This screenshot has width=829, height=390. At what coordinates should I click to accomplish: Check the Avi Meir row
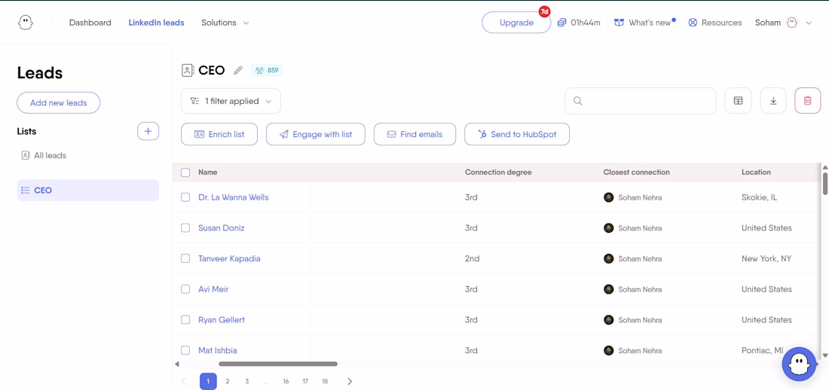tap(185, 289)
